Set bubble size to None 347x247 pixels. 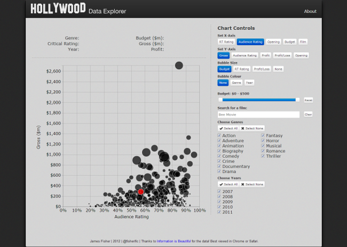pyautogui.click(x=278, y=69)
